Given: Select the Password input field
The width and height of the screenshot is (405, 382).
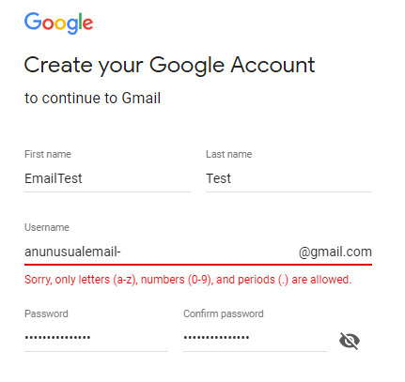Looking at the screenshot, I should (x=96, y=338).
